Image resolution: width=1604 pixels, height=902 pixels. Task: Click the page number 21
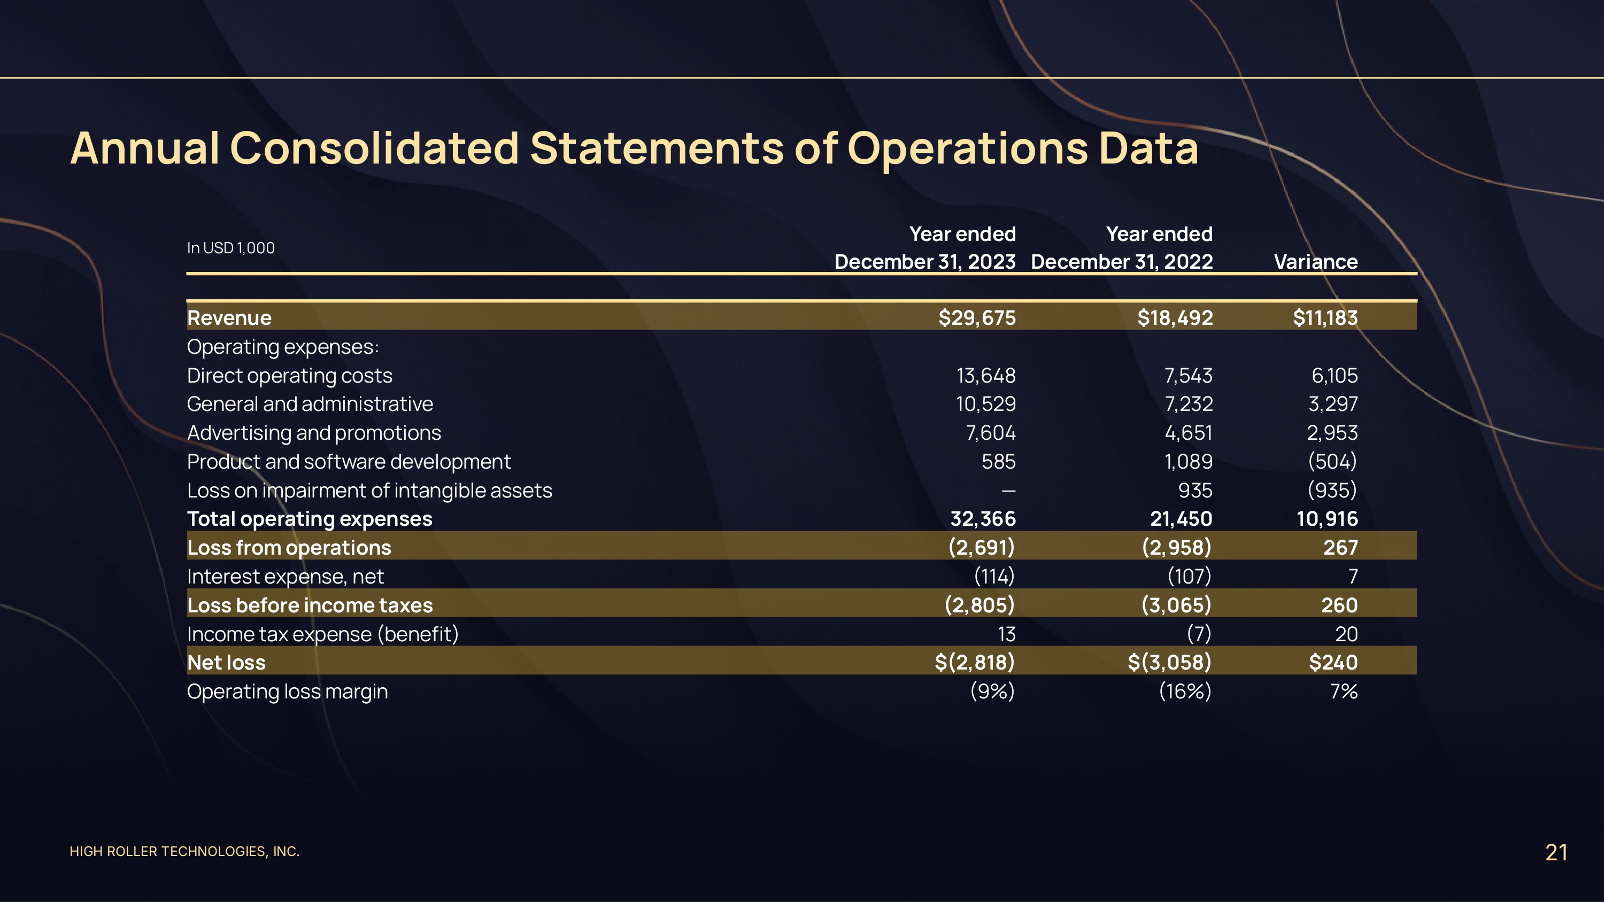(x=1555, y=852)
